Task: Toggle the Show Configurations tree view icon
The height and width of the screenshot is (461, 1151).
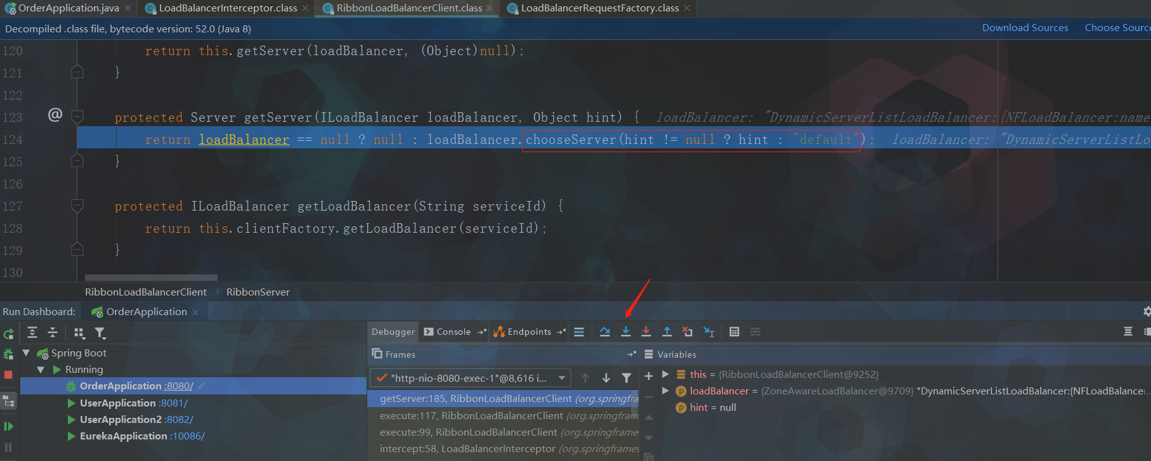Action: point(9,401)
